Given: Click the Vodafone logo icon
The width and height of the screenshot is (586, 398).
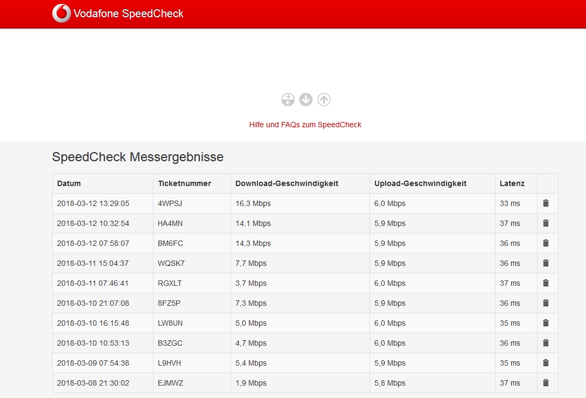Looking at the screenshot, I should (x=61, y=13).
